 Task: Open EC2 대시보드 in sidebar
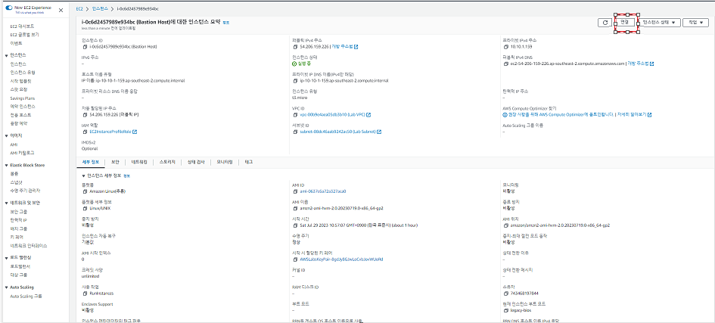[22, 26]
